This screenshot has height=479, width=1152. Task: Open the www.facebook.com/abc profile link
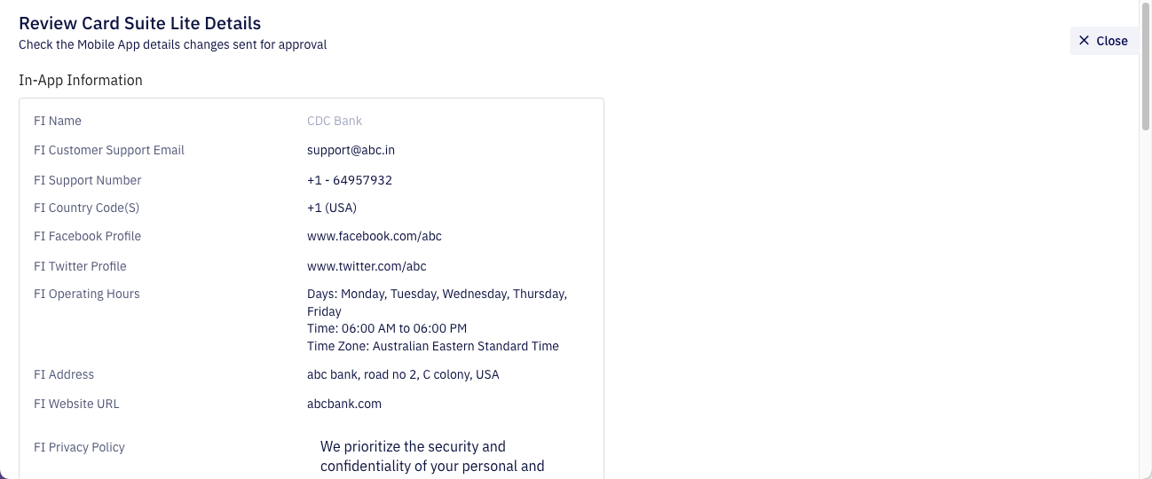(374, 236)
